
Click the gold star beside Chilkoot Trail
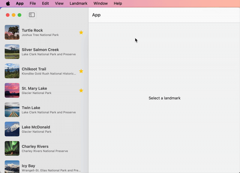(x=81, y=71)
